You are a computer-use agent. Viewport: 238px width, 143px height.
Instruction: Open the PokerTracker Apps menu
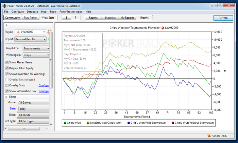click(x=71, y=12)
